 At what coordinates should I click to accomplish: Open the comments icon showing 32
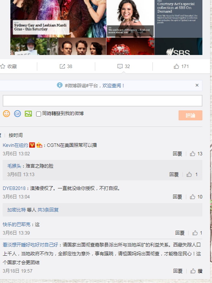click(x=120, y=67)
